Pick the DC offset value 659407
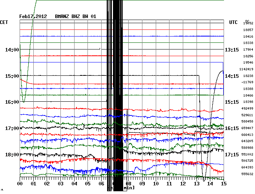Viewport: 255px width, 194px height. (x=247, y=128)
